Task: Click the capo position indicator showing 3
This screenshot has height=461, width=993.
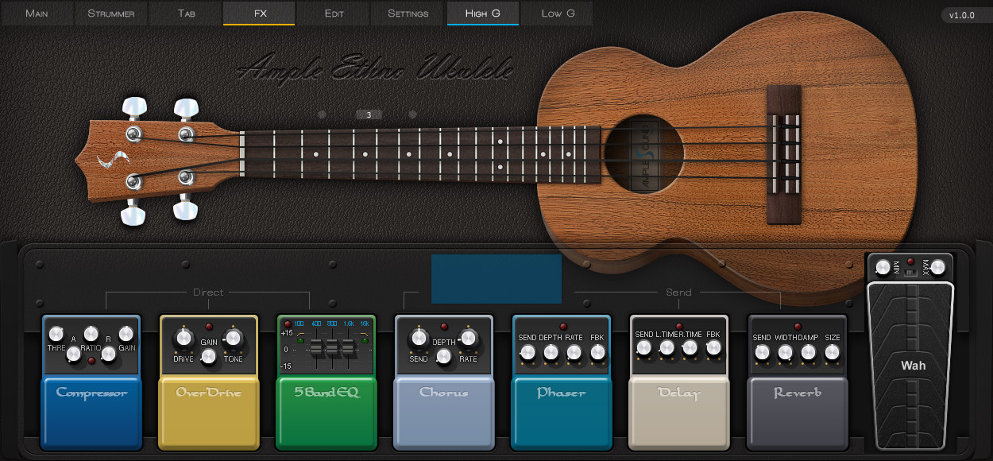Action: (369, 114)
